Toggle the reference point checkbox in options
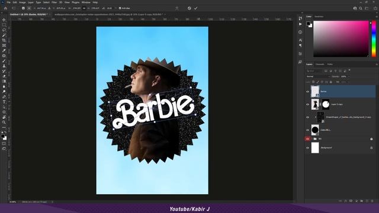 point(23,8)
